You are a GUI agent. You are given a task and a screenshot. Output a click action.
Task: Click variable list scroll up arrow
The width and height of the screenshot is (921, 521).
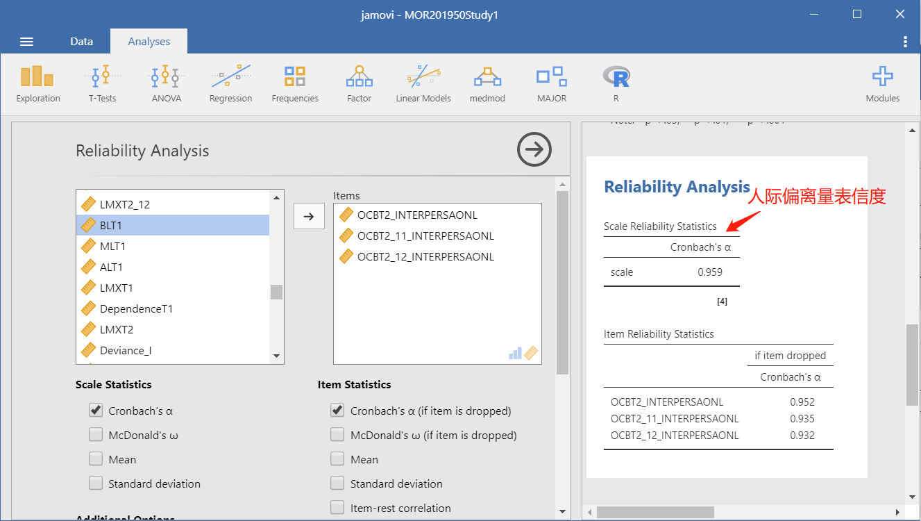[277, 198]
